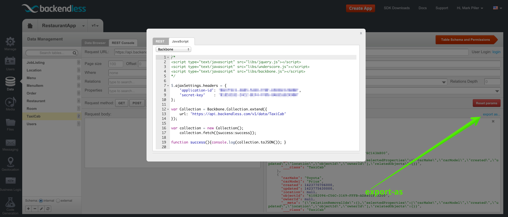Click the Page size input field
This screenshot has height=217, width=508.
click(x=116, y=64)
